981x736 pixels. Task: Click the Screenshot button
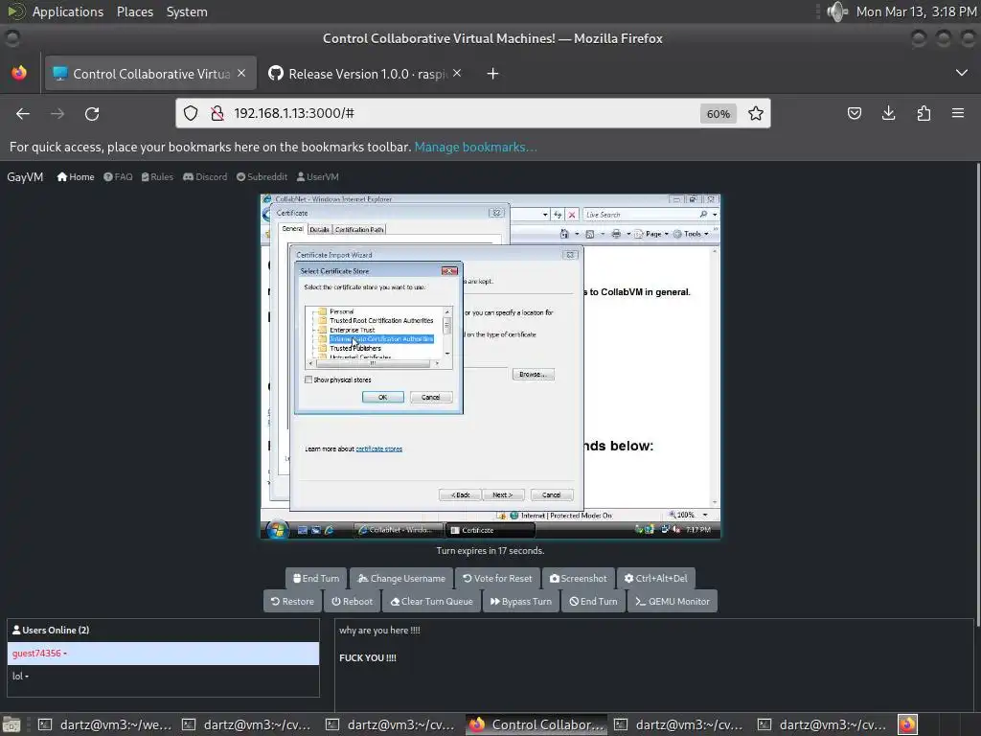tap(578, 578)
